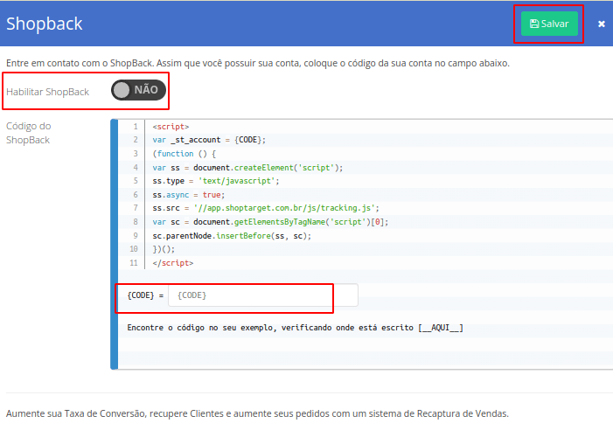The height and width of the screenshot is (444, 613).
Task: Toggle the Habilitar ShopBack switch
Action: [x=139, y=90]
